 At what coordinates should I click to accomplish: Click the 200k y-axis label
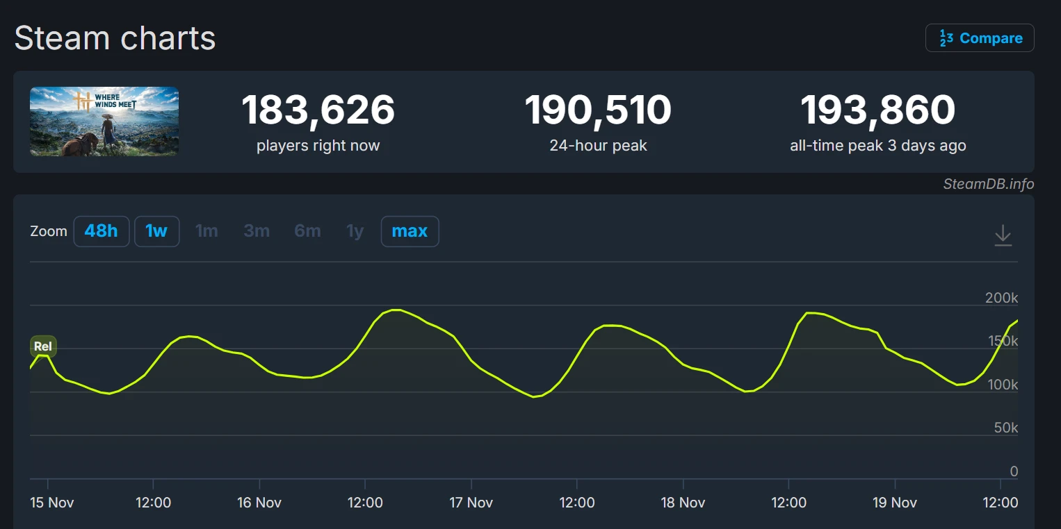point(1001,298)
